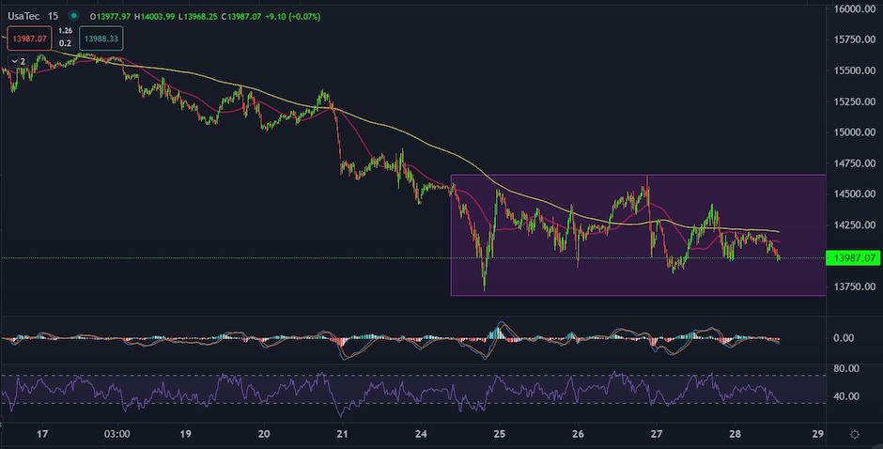
Task: Click the 15000.00 price axis label
Action: [855, 132]
